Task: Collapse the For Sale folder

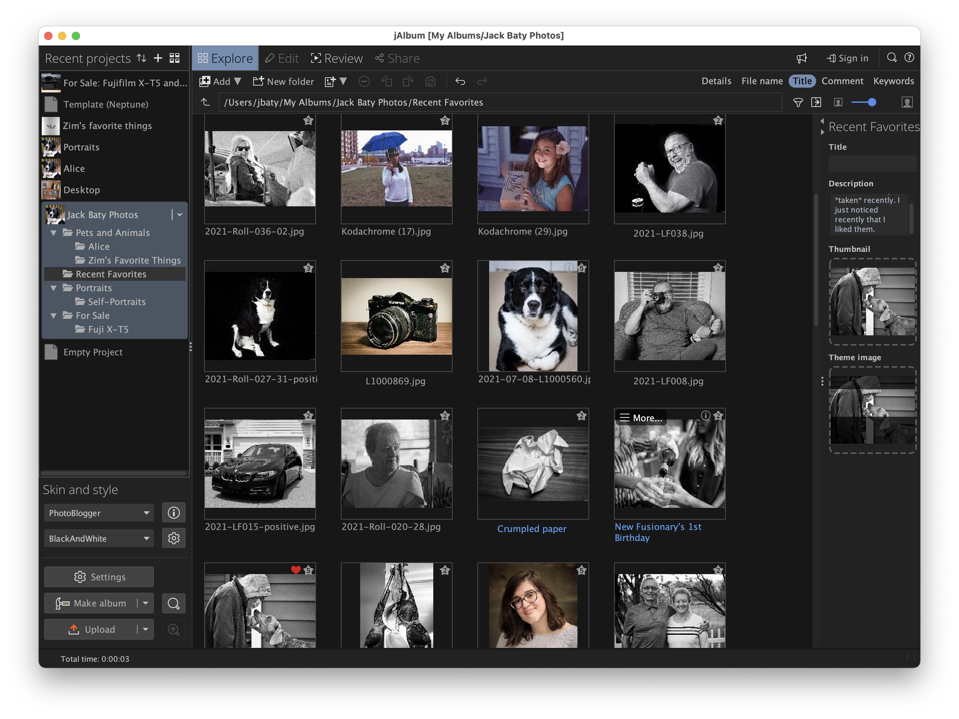Action: (x=53, y=316)
